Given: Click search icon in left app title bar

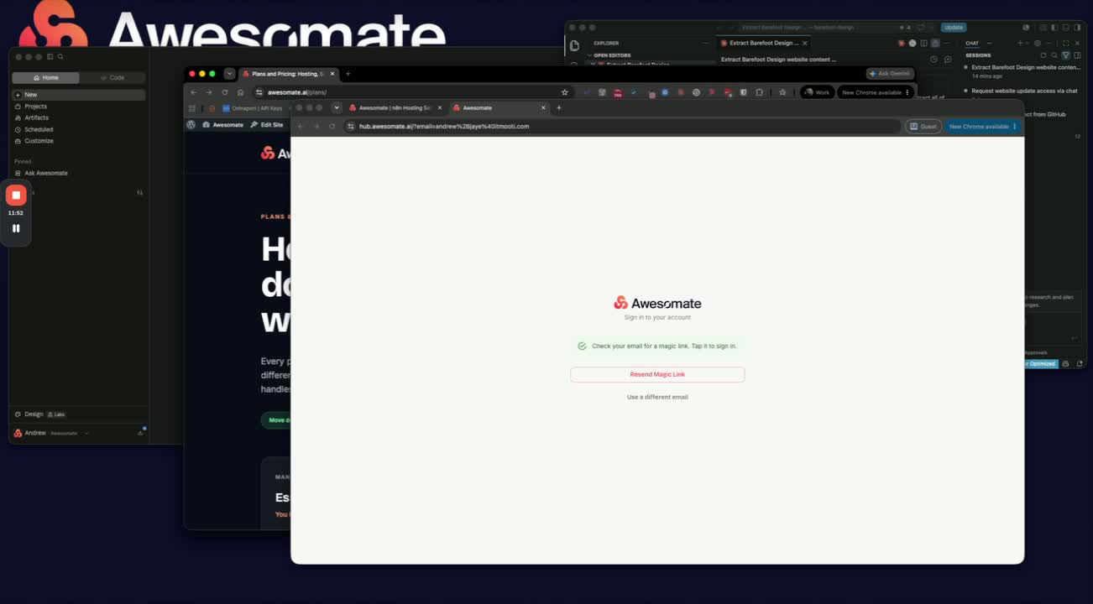Looking at the screenshot, I should [60, 57].
